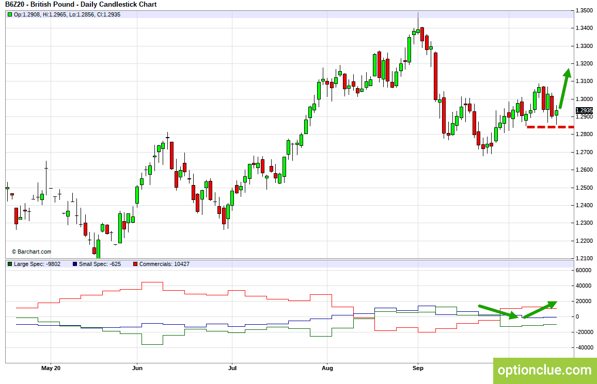Click the Jun date axis label
Image resolution: width=597 pixels, height=384 pixels.
click(x=137, y=368)
